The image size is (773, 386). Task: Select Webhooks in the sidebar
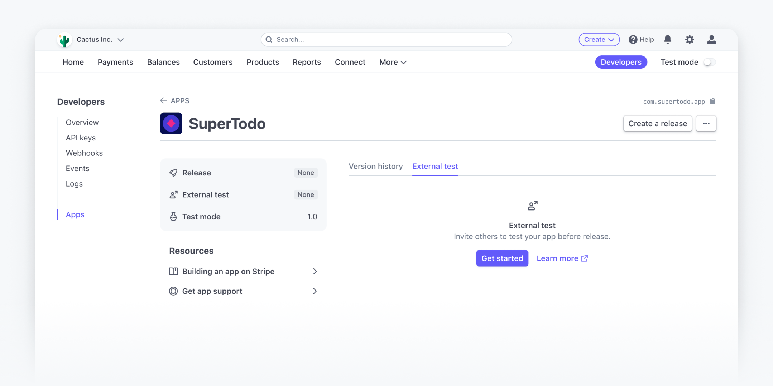[x=84, y=153]
